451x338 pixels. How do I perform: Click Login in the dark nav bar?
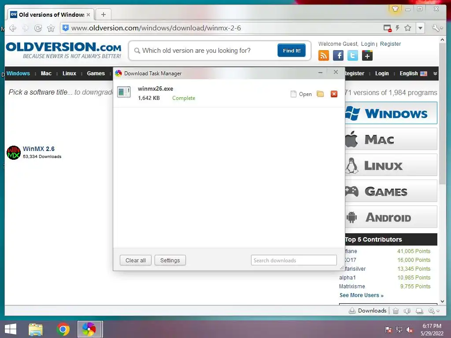coord(382,73)
